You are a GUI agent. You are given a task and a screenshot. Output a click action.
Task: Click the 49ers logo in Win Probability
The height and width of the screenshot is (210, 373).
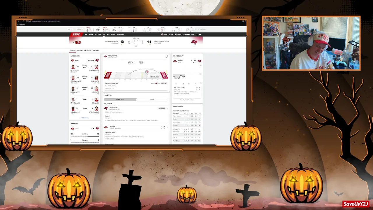point(175,61)
